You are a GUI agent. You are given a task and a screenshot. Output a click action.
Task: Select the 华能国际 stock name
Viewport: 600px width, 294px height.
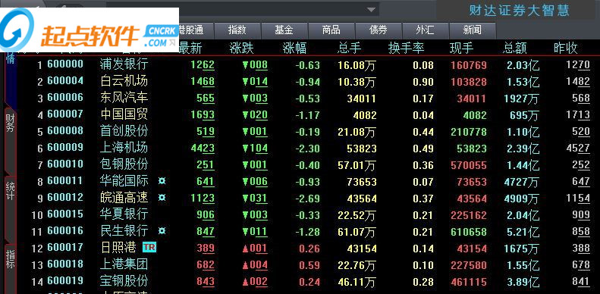click(124, 181)
